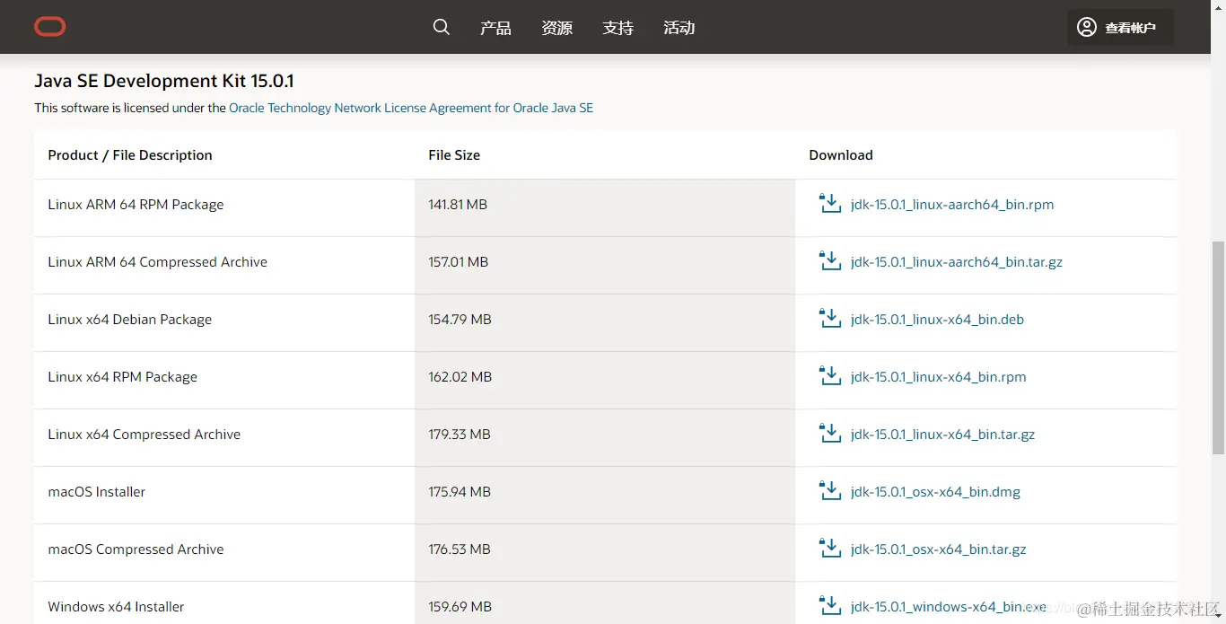The image size is (1226, 624).
Task: Open the 产品 menu
Action: coord(495,28)
